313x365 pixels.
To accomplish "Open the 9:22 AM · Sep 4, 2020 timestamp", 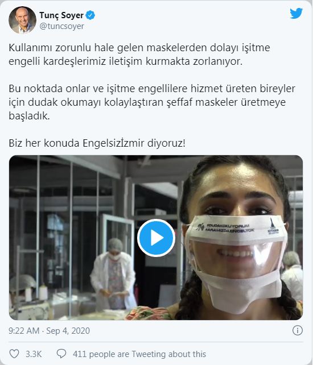I will click(x=49, y=330).
